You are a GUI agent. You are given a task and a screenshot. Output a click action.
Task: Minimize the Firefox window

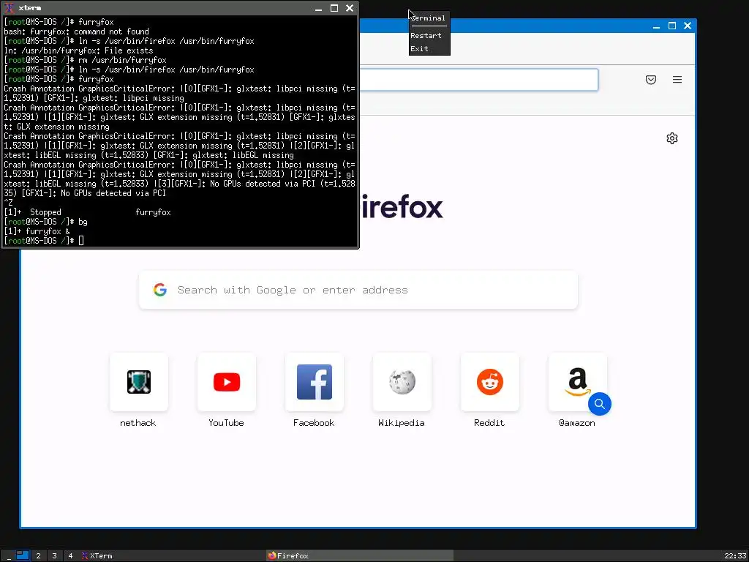(656, 26)
